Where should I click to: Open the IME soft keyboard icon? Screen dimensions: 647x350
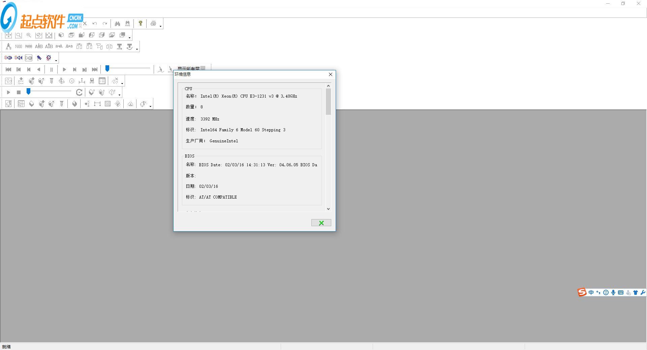click(x=621, y=292)
